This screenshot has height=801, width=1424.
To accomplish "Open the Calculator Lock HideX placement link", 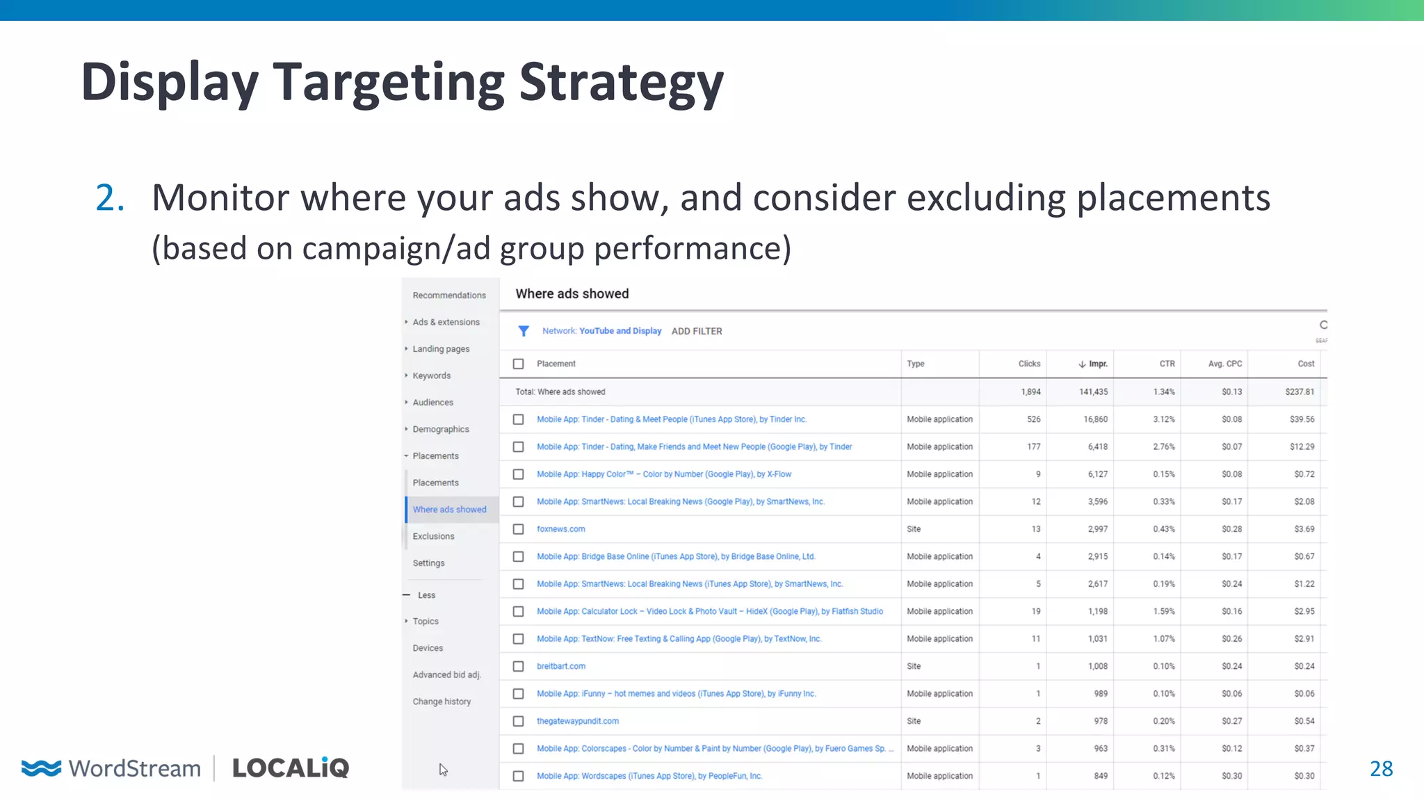I will (710, 611).
